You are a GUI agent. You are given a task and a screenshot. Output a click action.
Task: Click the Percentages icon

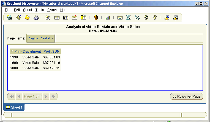point(137,18)
